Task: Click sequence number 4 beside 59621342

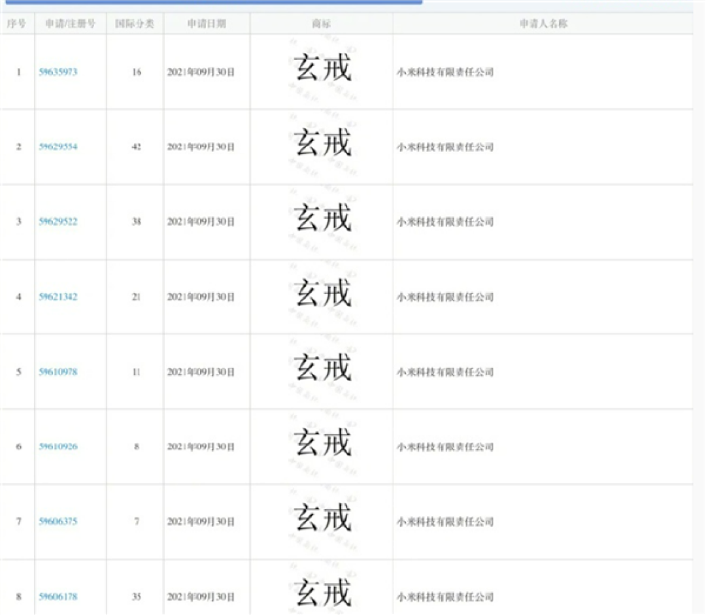Action: (18, 297)
